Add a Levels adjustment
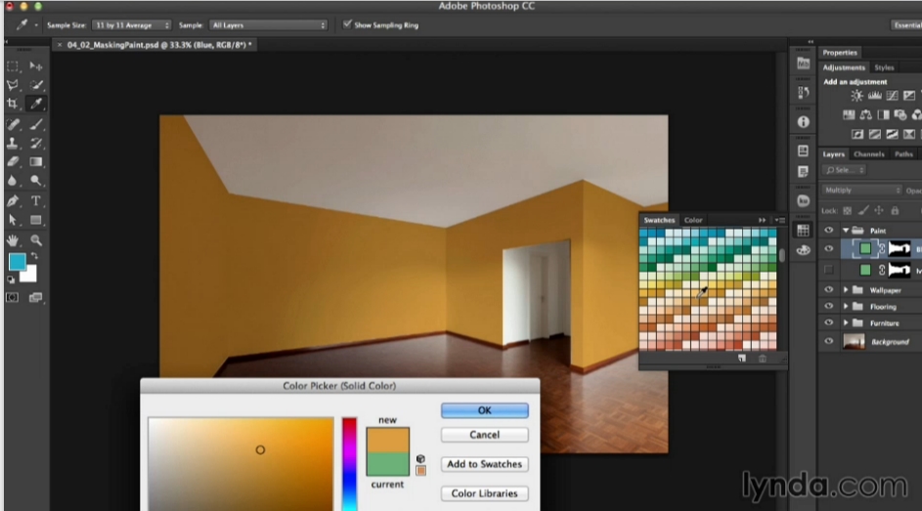This screenshot has width=922, height=511. 874,96
